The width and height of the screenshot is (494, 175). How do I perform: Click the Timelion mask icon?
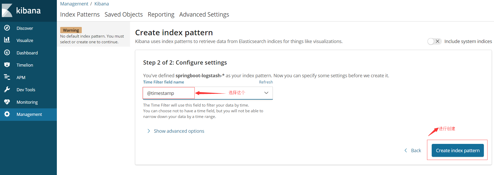point(7,65)
